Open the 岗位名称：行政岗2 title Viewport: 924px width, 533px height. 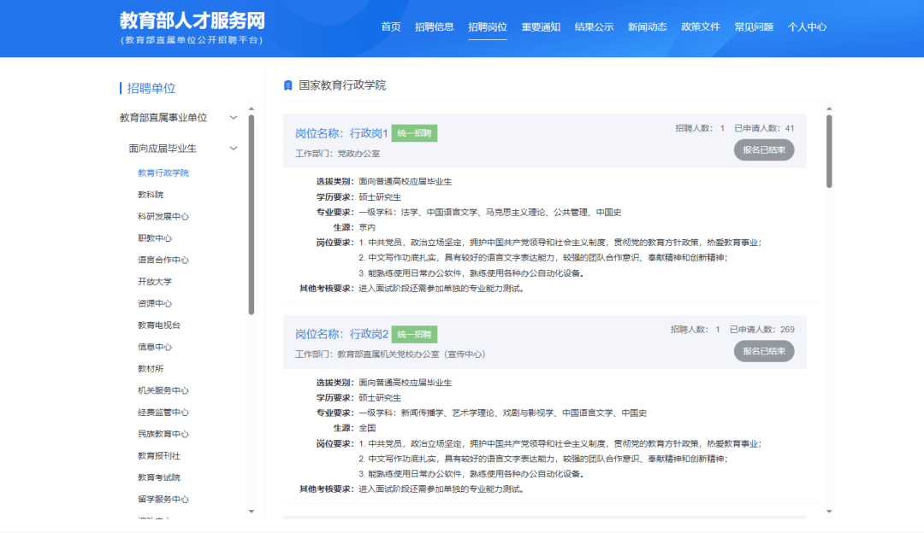pyautogui.click(x=341, y=334)
